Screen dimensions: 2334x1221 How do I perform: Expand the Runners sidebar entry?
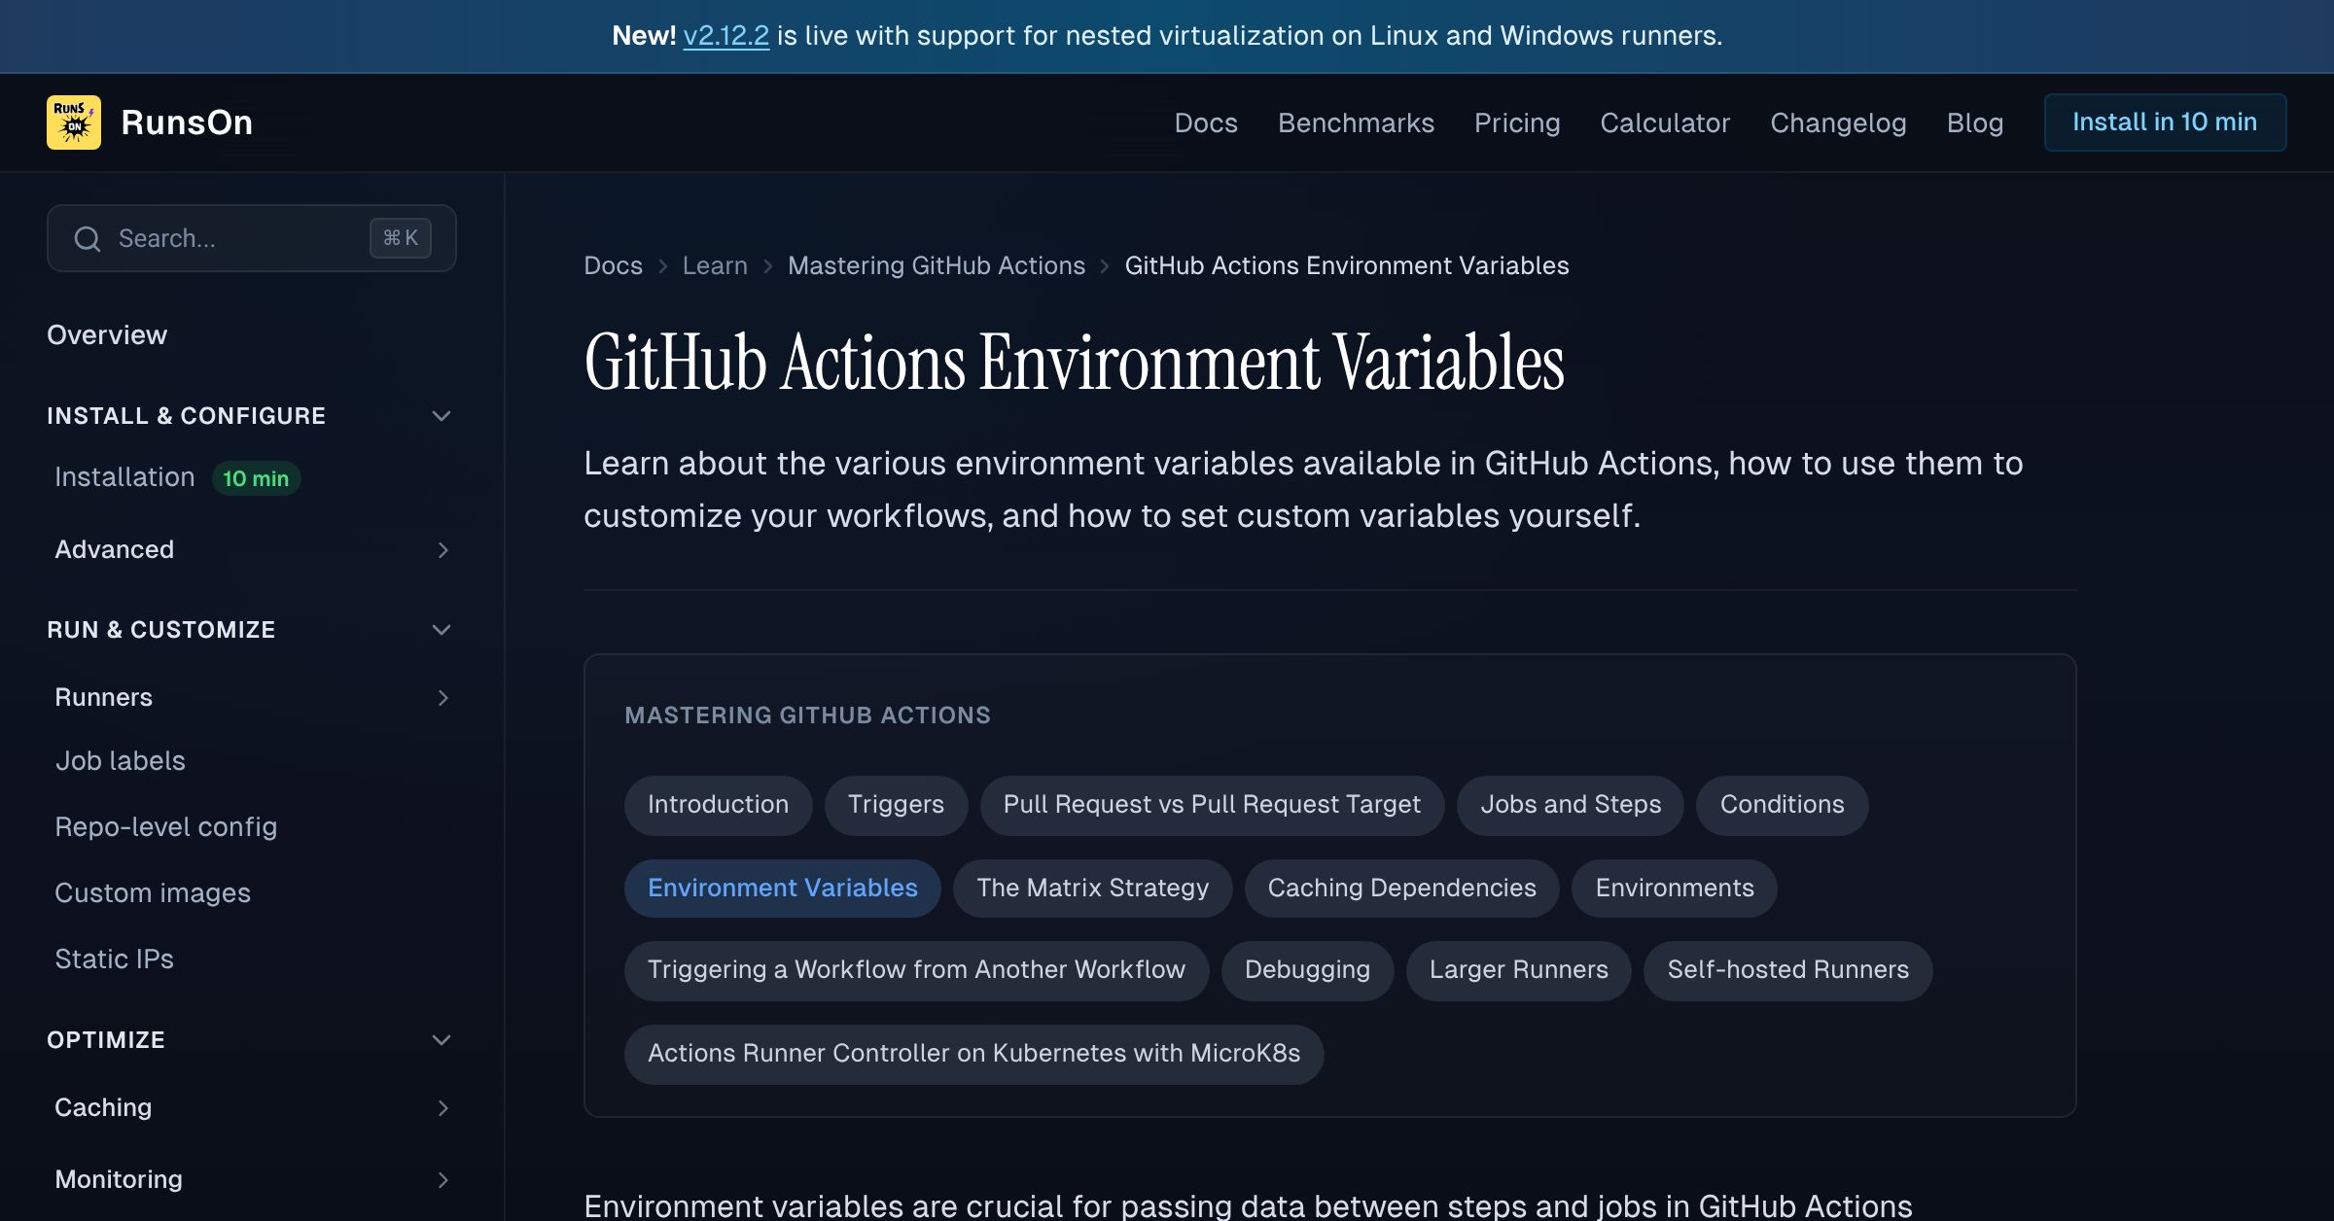point(443,697)
